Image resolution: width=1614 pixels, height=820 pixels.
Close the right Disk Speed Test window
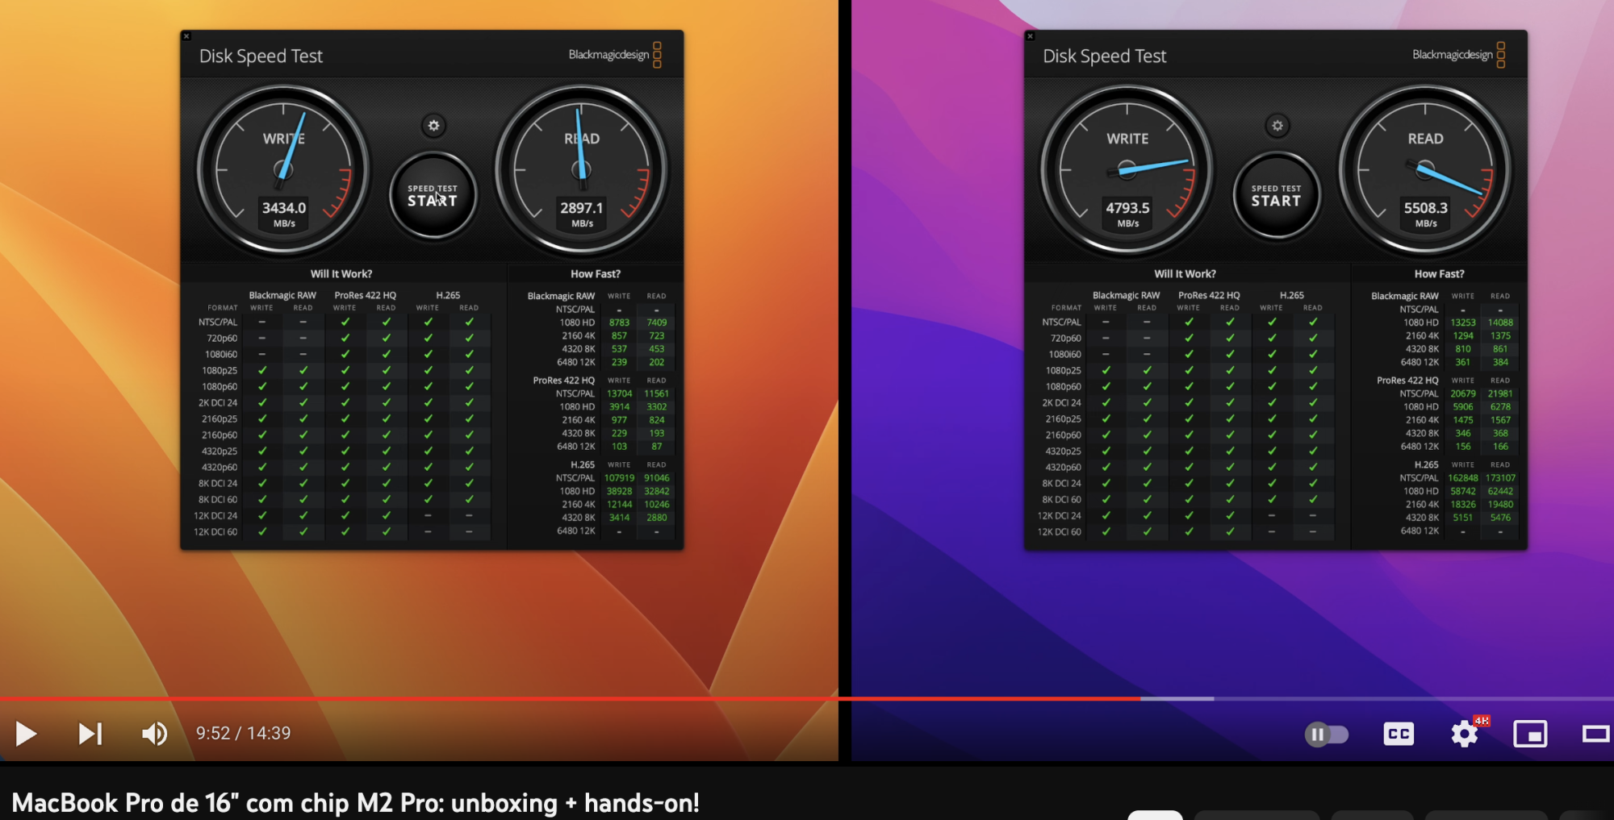[x=1030, y=36]
